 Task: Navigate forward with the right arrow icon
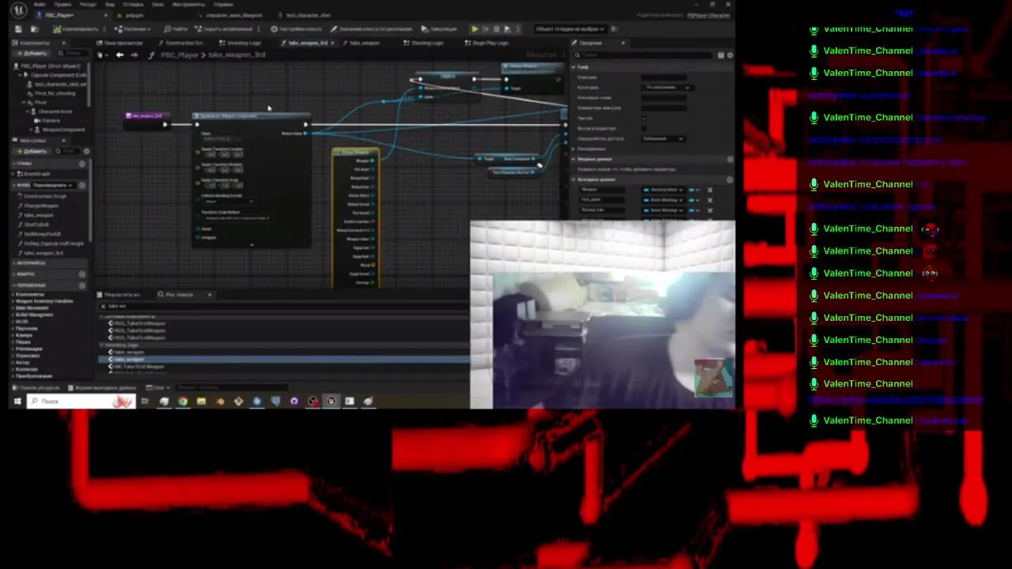point(134,55)
